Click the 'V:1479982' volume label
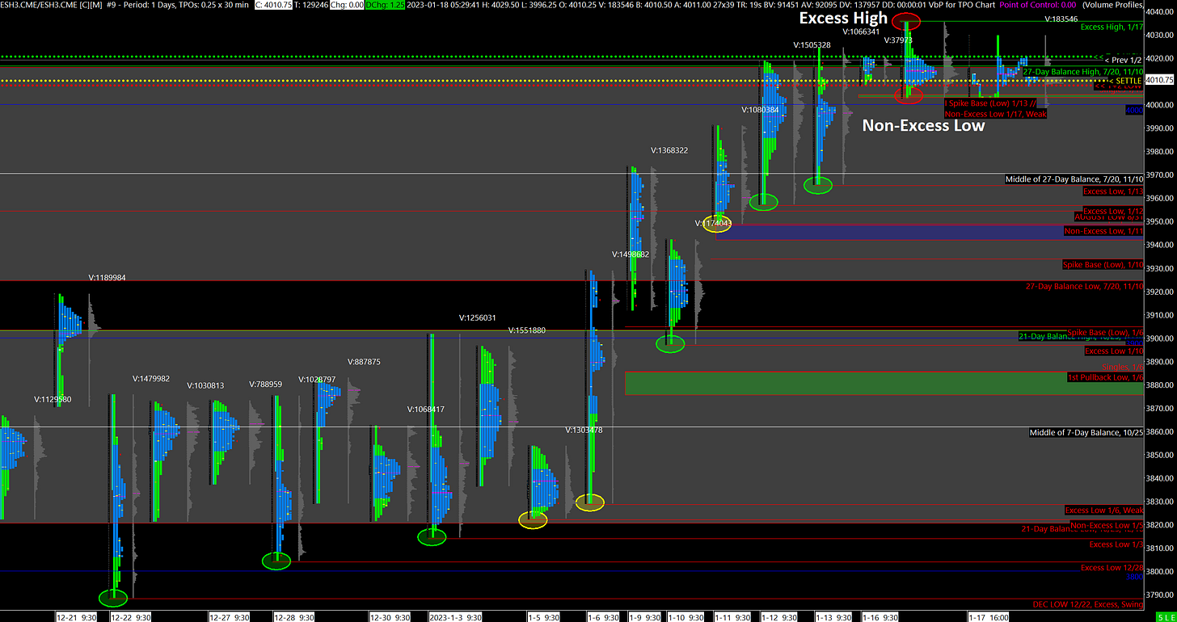 (x=152, y=378)
